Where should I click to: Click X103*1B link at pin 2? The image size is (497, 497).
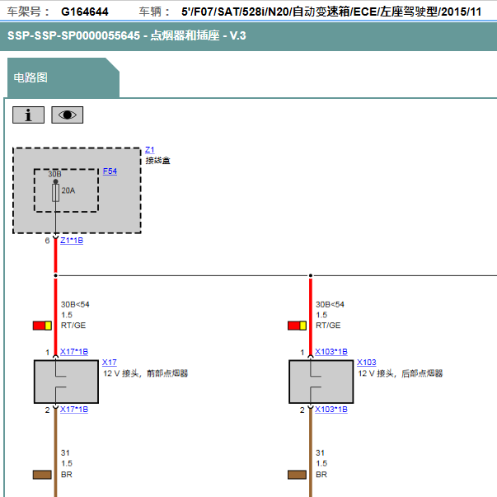[x=331, y=410]
